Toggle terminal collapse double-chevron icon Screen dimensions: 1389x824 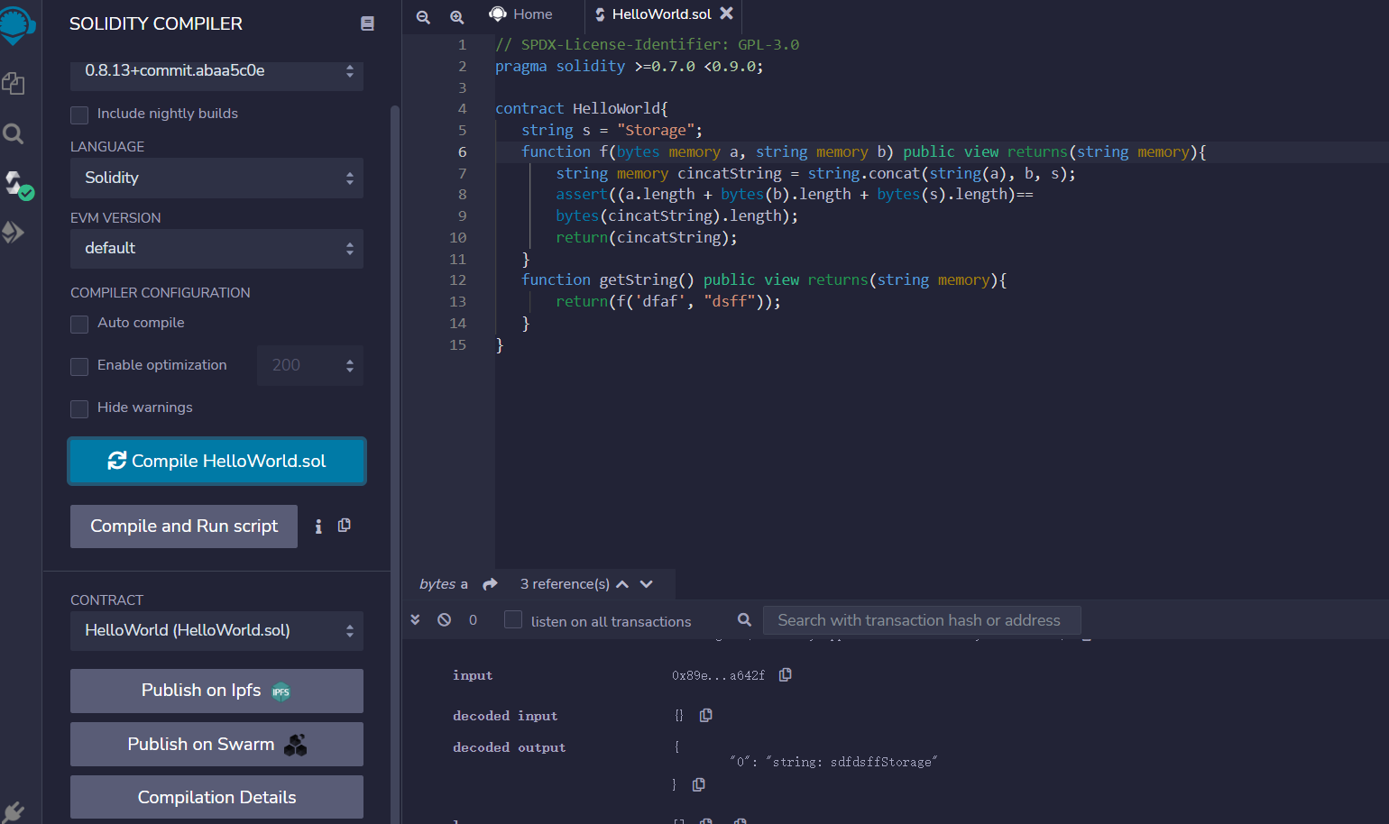(x=415, y=619)
